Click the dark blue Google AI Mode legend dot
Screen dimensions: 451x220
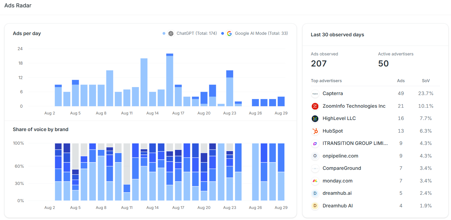[x=222, y=34]
